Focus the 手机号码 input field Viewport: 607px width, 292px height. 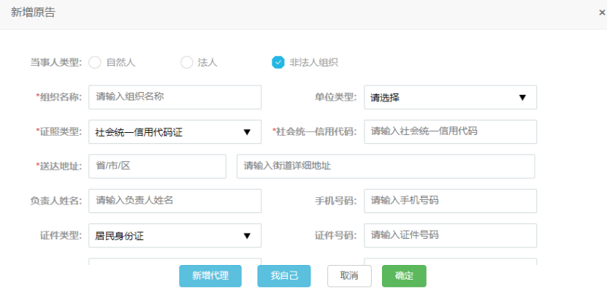click(x=450, y=201)
